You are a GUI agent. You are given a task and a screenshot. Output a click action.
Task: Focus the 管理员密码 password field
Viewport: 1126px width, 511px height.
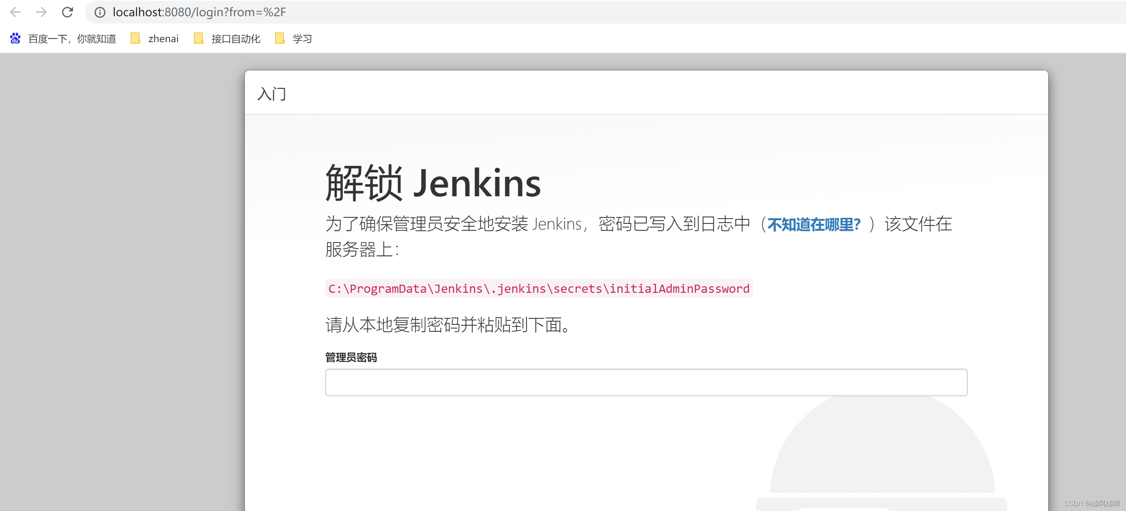click(x=646, y=382)
